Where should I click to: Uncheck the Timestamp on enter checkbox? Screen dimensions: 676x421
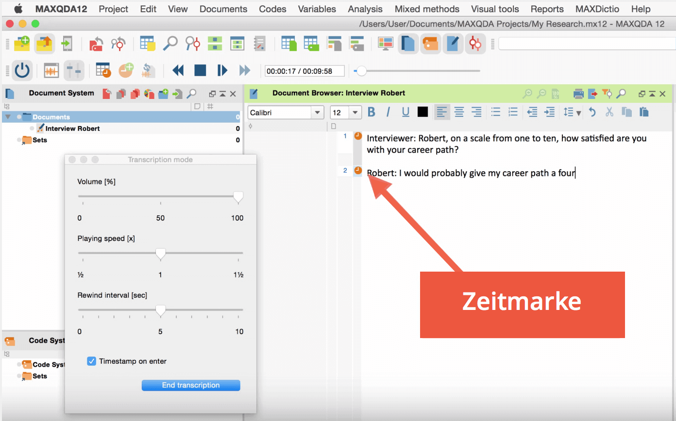coord(91,361)
